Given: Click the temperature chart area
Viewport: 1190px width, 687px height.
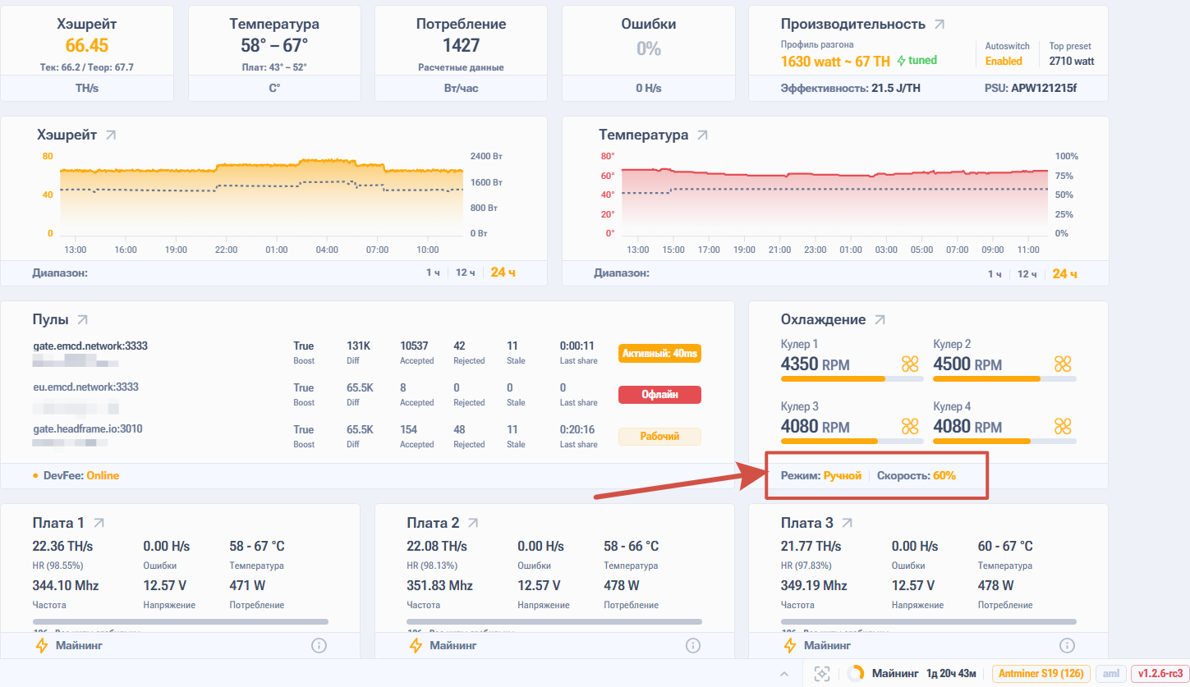Looking at the screenshot, I should [834, 195].
